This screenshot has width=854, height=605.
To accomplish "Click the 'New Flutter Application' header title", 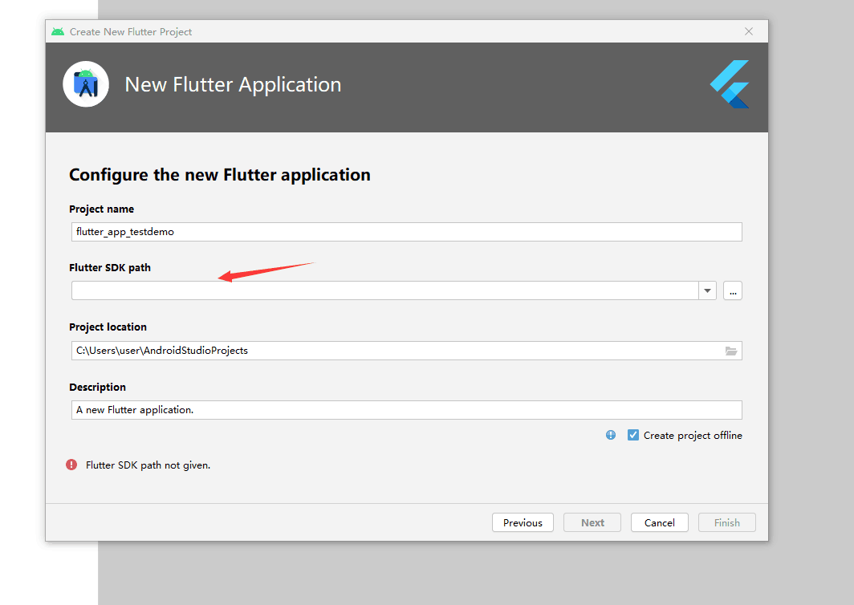I will pyautogui.click(x=233, y=84).
